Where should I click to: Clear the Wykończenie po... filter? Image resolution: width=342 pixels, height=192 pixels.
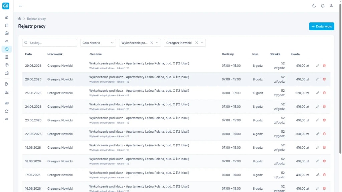pos(152,43)
